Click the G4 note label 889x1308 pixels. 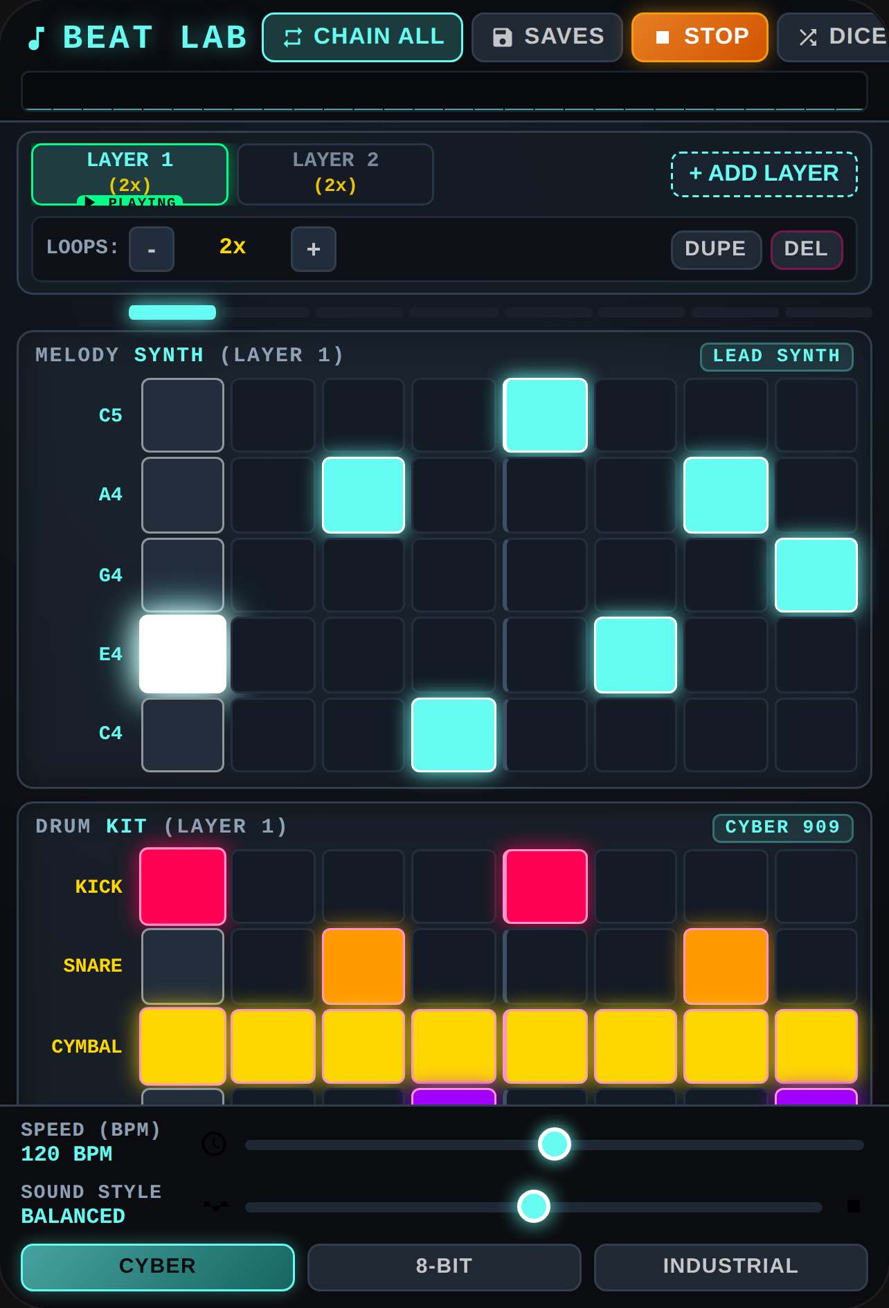point(111,576)
